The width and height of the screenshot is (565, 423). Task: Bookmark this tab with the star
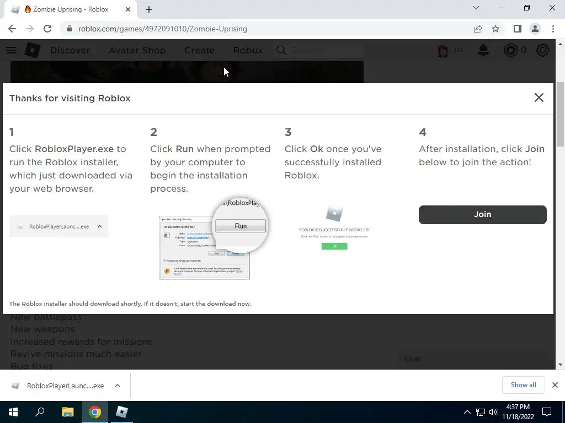(495, 29)
